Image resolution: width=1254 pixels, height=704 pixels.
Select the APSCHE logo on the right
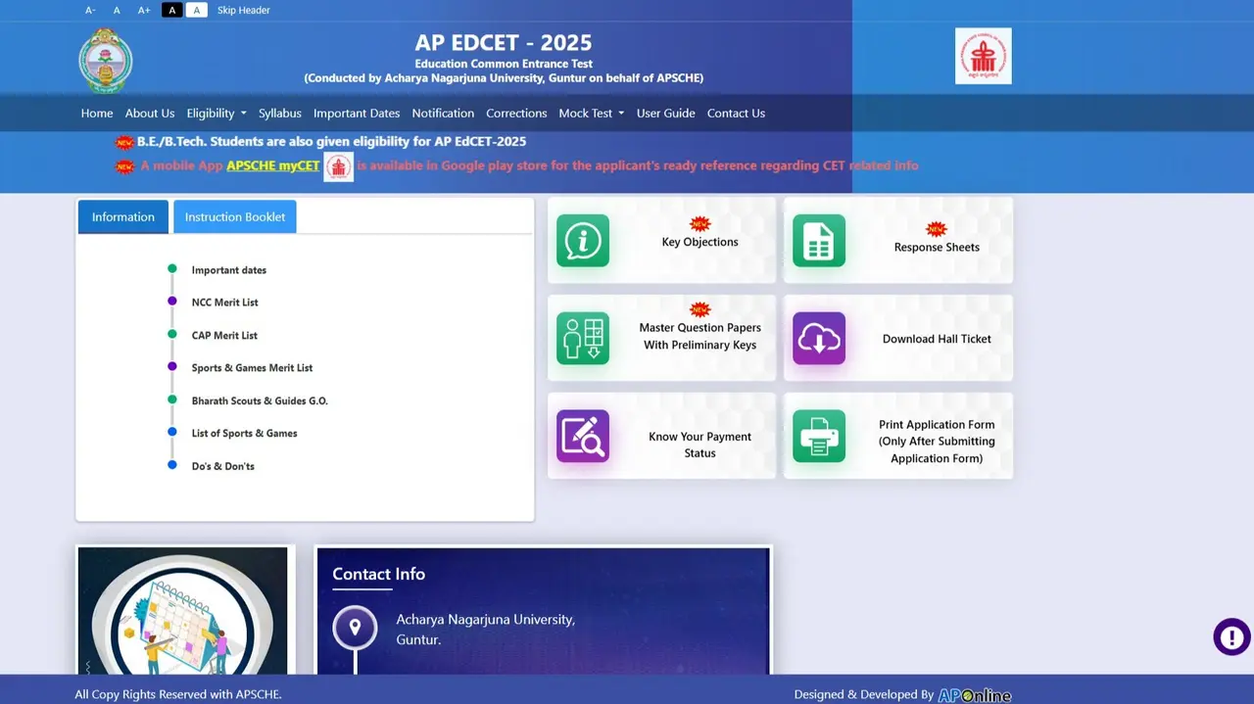pos(983,56)
